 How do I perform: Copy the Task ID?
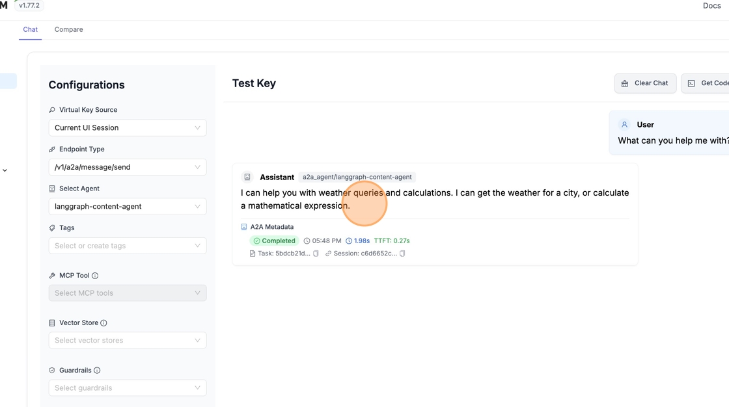click(316, 254)
